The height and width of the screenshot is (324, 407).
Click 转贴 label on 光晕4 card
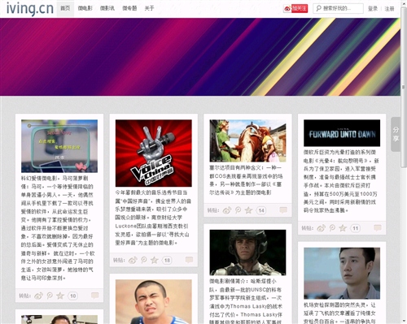pyautogui.click(x=307, y=228)
